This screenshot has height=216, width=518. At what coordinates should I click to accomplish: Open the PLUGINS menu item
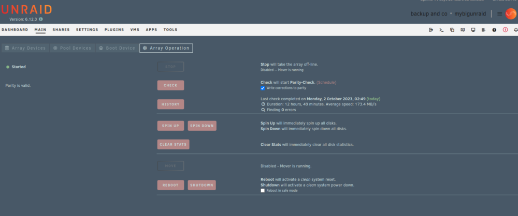[x=114, y=29]
